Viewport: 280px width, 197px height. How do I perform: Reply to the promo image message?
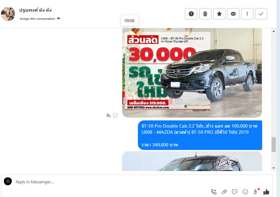tap(108, 116)
